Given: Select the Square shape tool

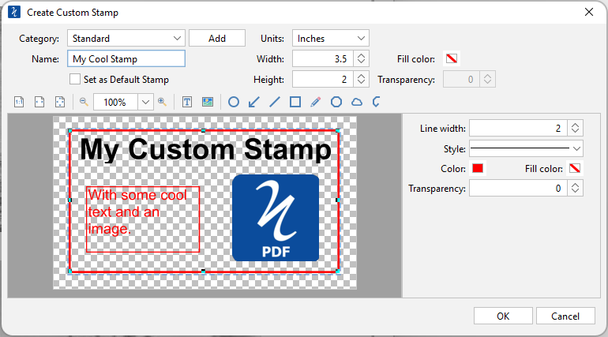Looking at the screenshot, I should tap(295, 102).
